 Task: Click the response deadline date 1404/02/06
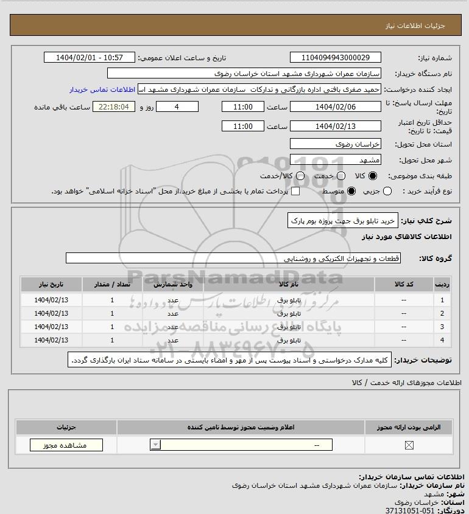click(x=336, y=107)
